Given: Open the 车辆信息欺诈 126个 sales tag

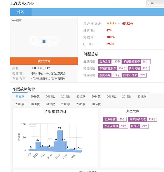Looking at the screenshot, I should pyautogui.click(x=112, y=68).
